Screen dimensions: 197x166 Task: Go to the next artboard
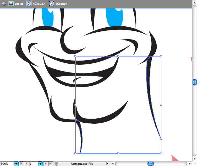pos(46,163)
